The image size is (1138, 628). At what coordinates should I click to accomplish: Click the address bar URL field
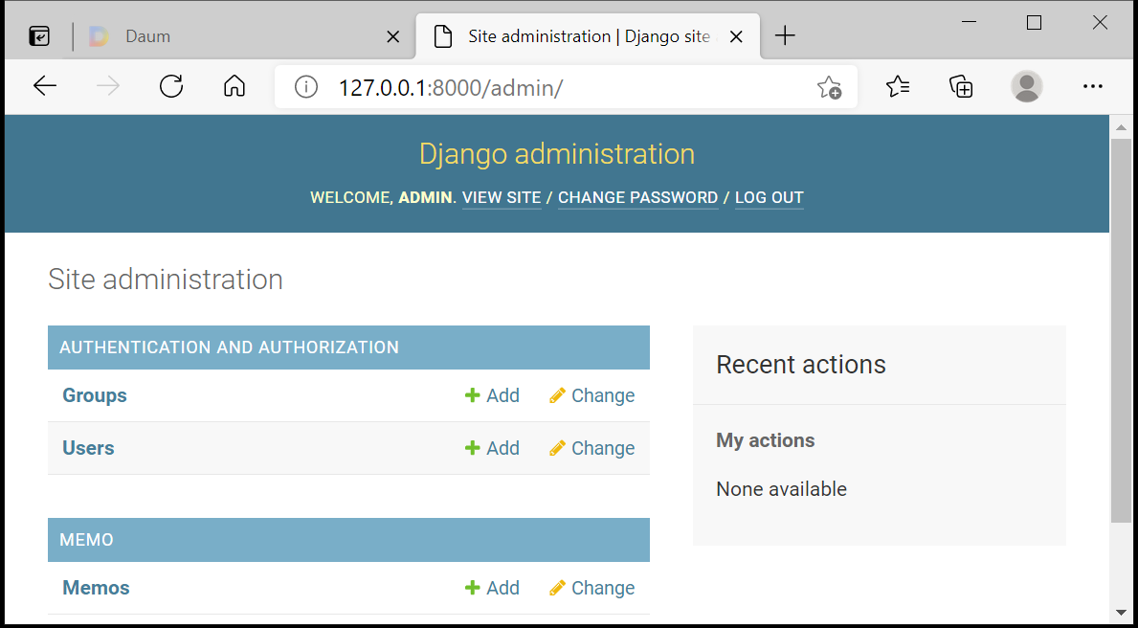click(x=566, y=87)
